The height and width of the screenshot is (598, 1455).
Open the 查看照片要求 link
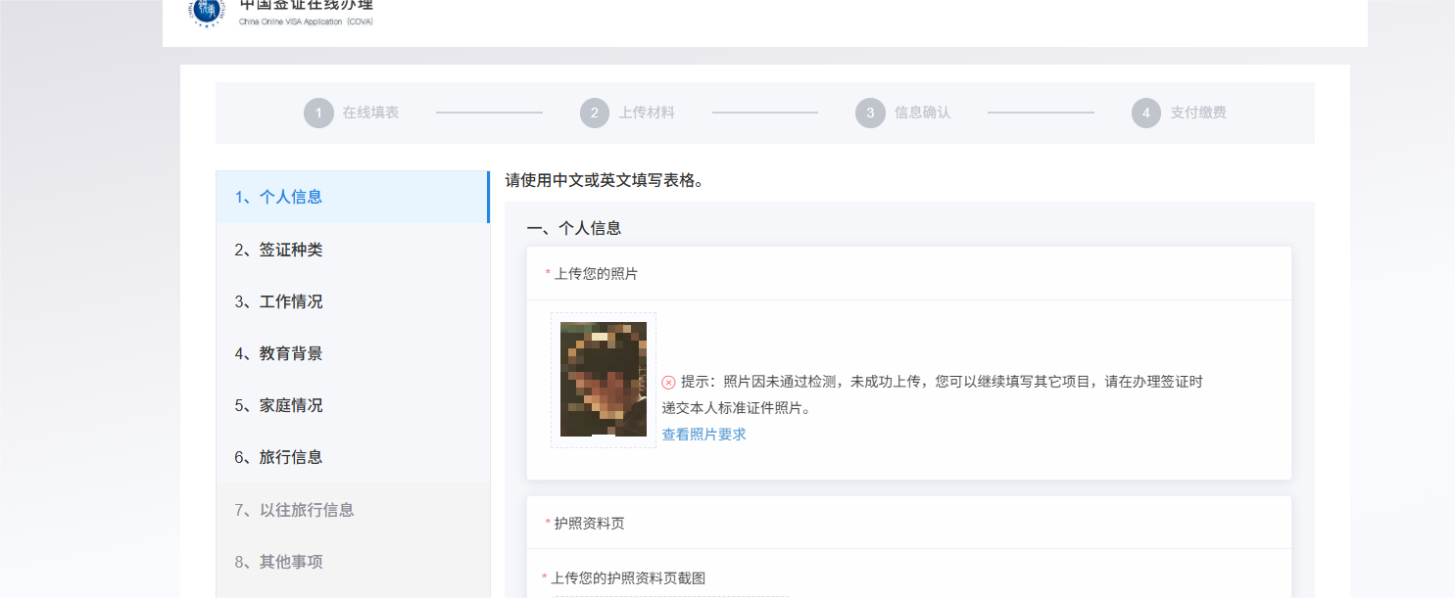pyautogui.click(x=703, y=435)
